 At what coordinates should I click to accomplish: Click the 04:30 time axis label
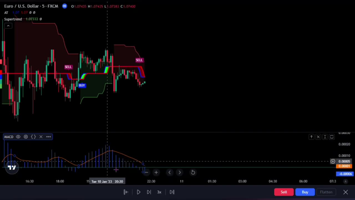(273, 181)
